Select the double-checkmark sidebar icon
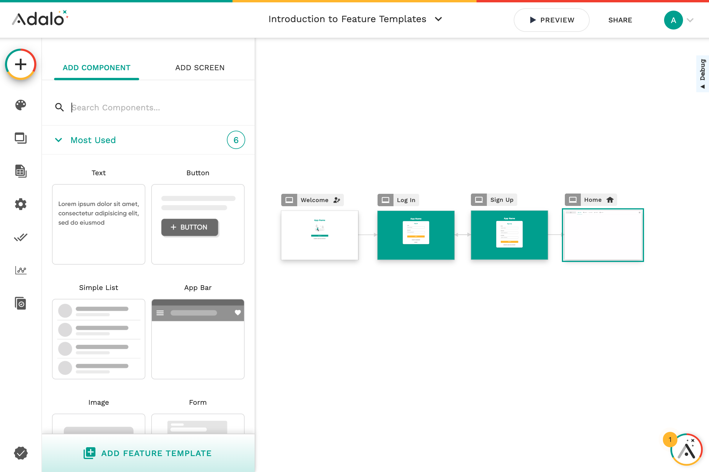The width and height of the screenshot is (709, 472). [20, 237]
